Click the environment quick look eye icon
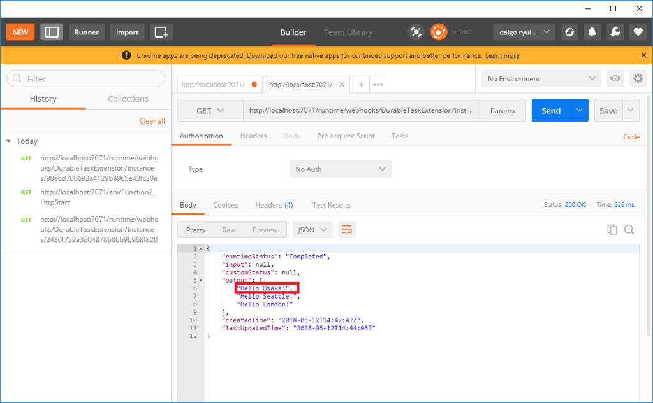The height and width of the screenshot is (403, 653). click(x=615, y=78)
